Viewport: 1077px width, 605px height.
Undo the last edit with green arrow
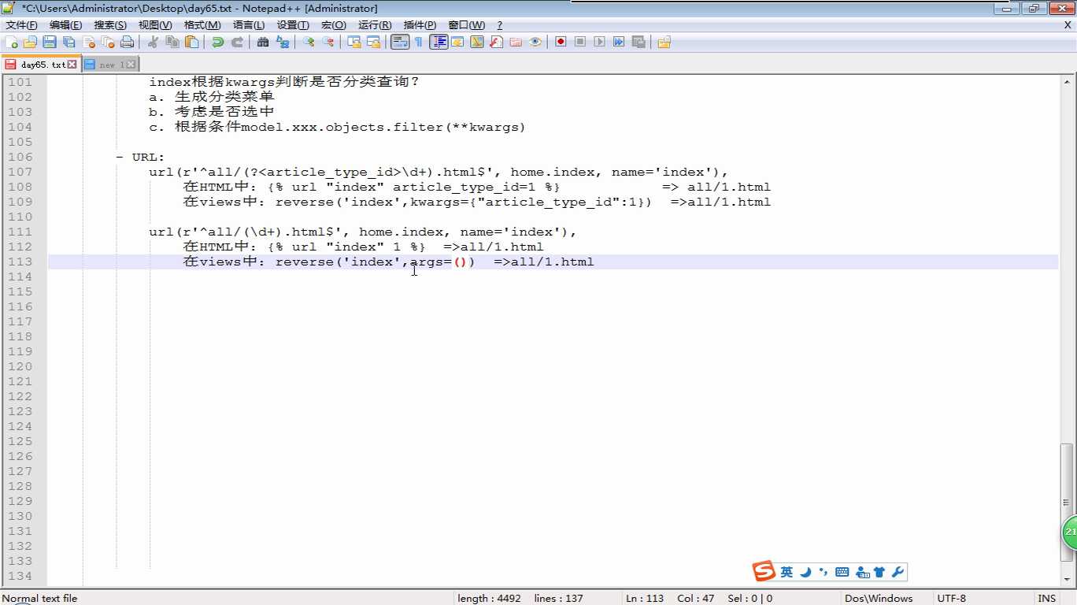[x=217, y=42]
